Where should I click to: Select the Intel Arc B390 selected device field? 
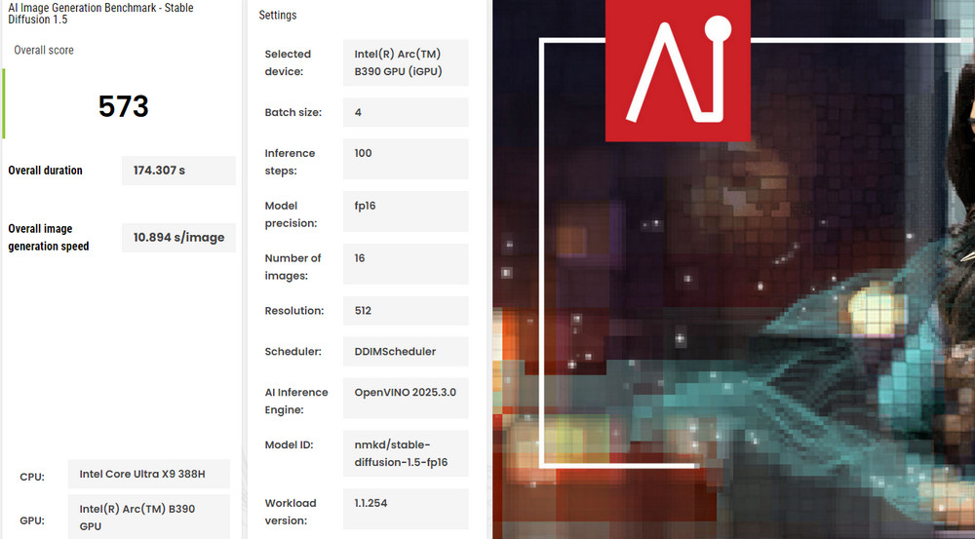coord(405,62)
